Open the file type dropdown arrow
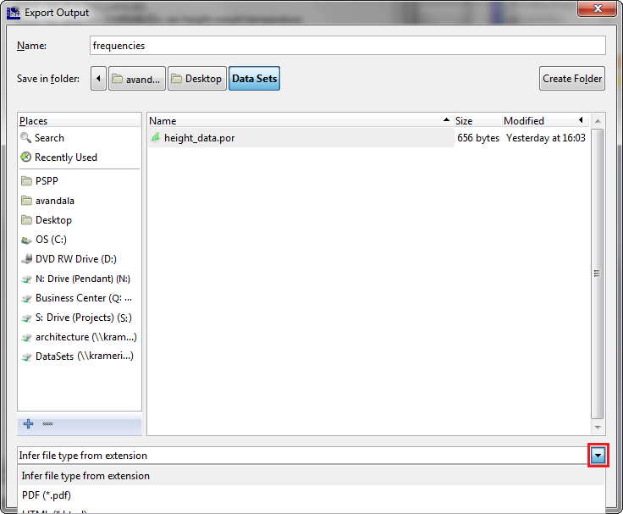623x514 pixels. [598, 456]
